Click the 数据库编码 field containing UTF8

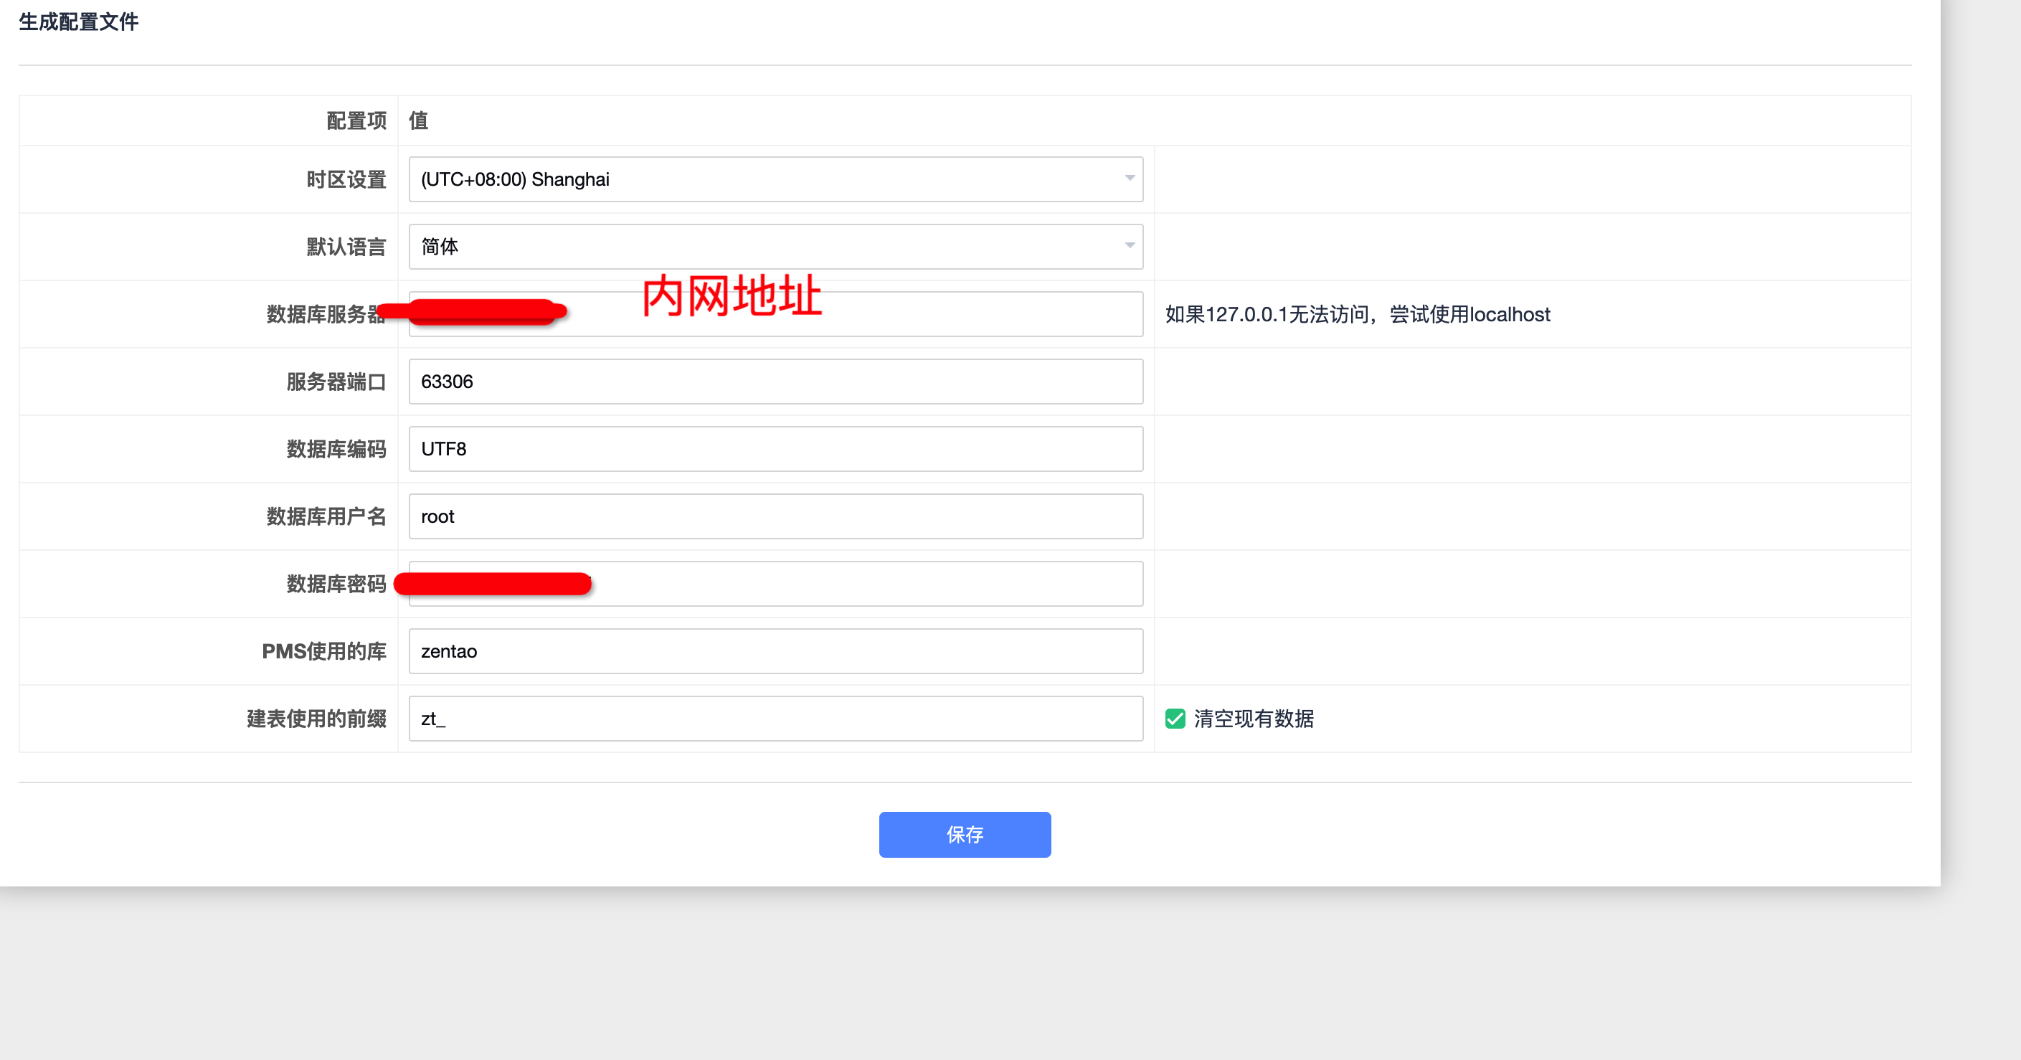(775, 450)
